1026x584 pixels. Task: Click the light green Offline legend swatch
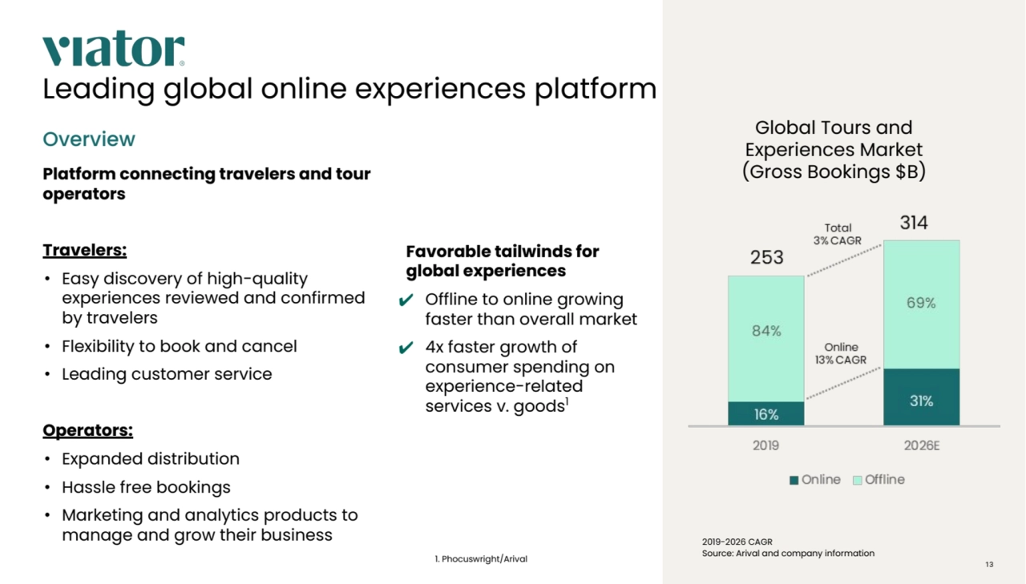point(857,480)
